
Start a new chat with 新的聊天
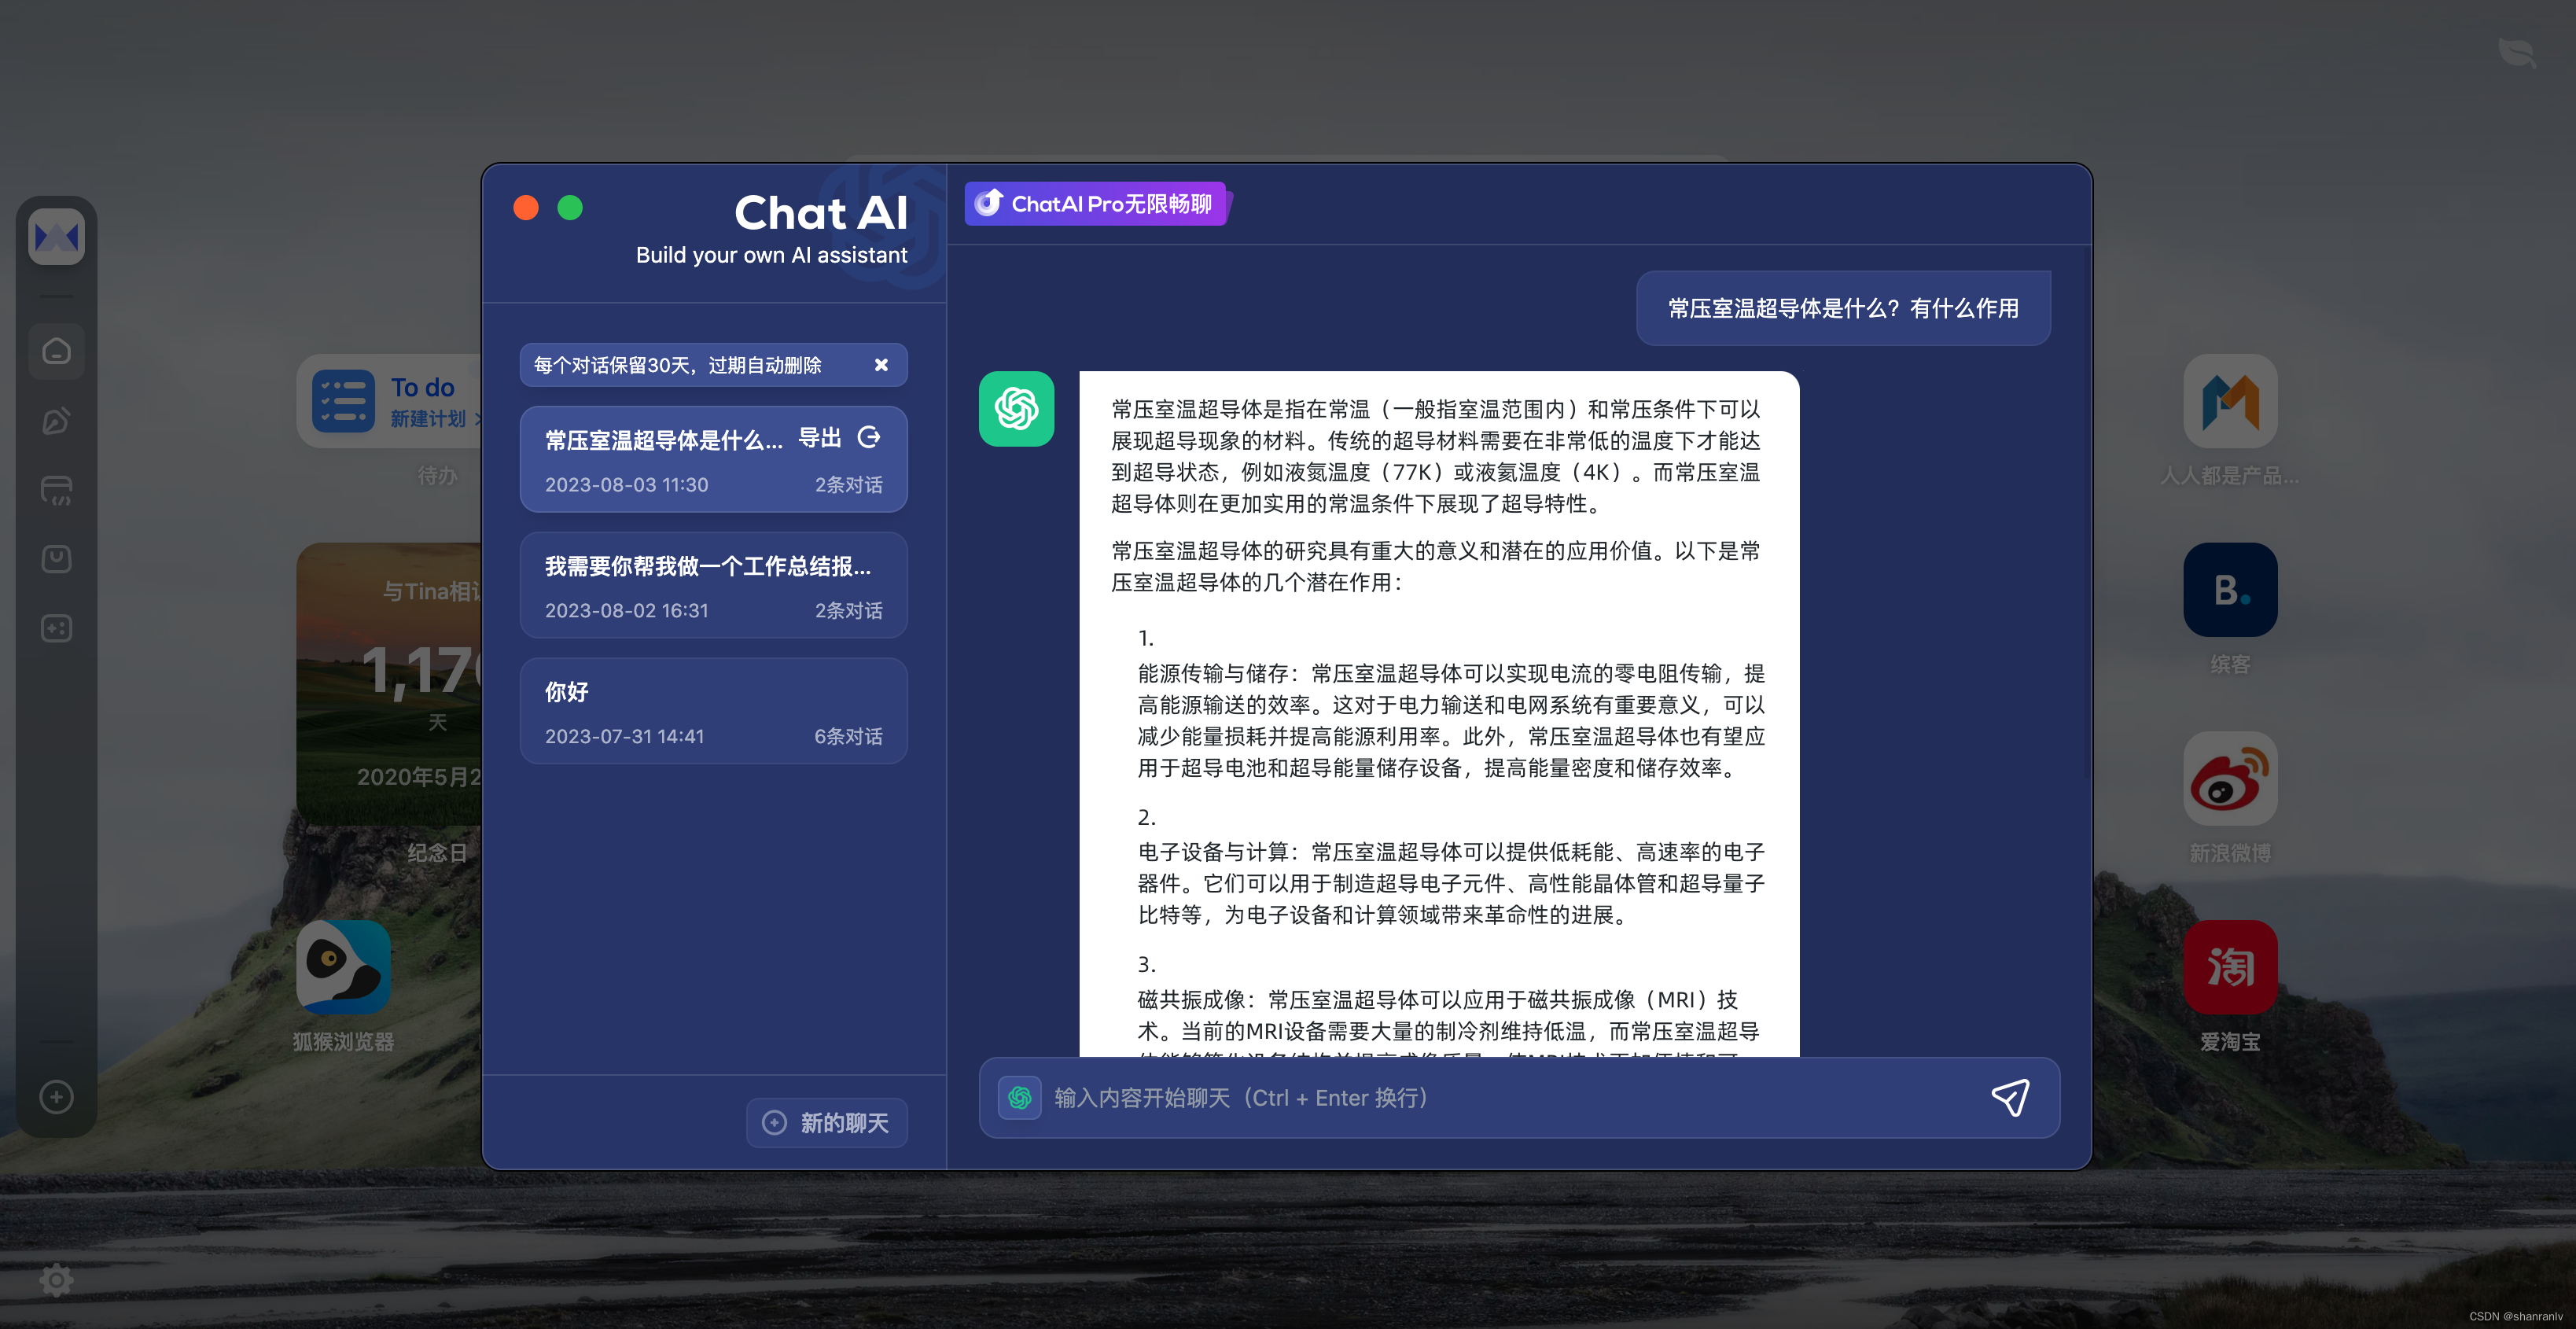click(x=827, y=1123)
